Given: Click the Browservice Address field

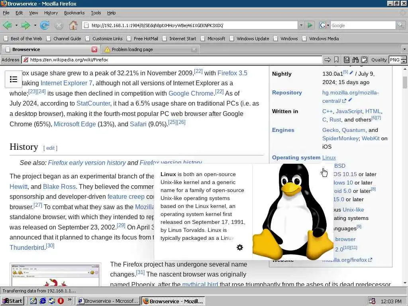Looking at the screenshot, I should 172,60.
